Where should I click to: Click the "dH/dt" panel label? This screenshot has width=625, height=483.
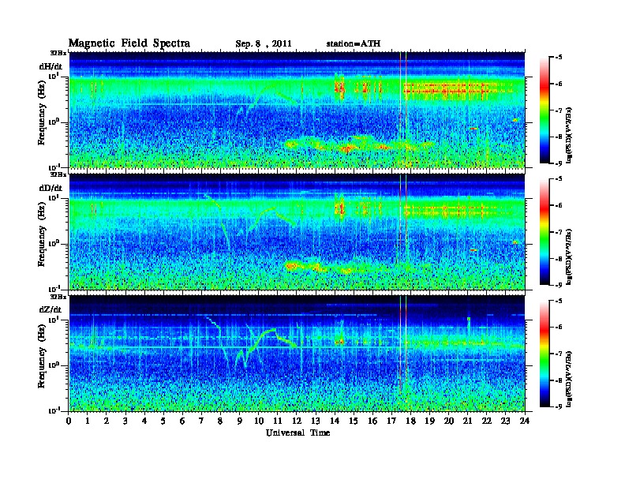tap(51, 66)
